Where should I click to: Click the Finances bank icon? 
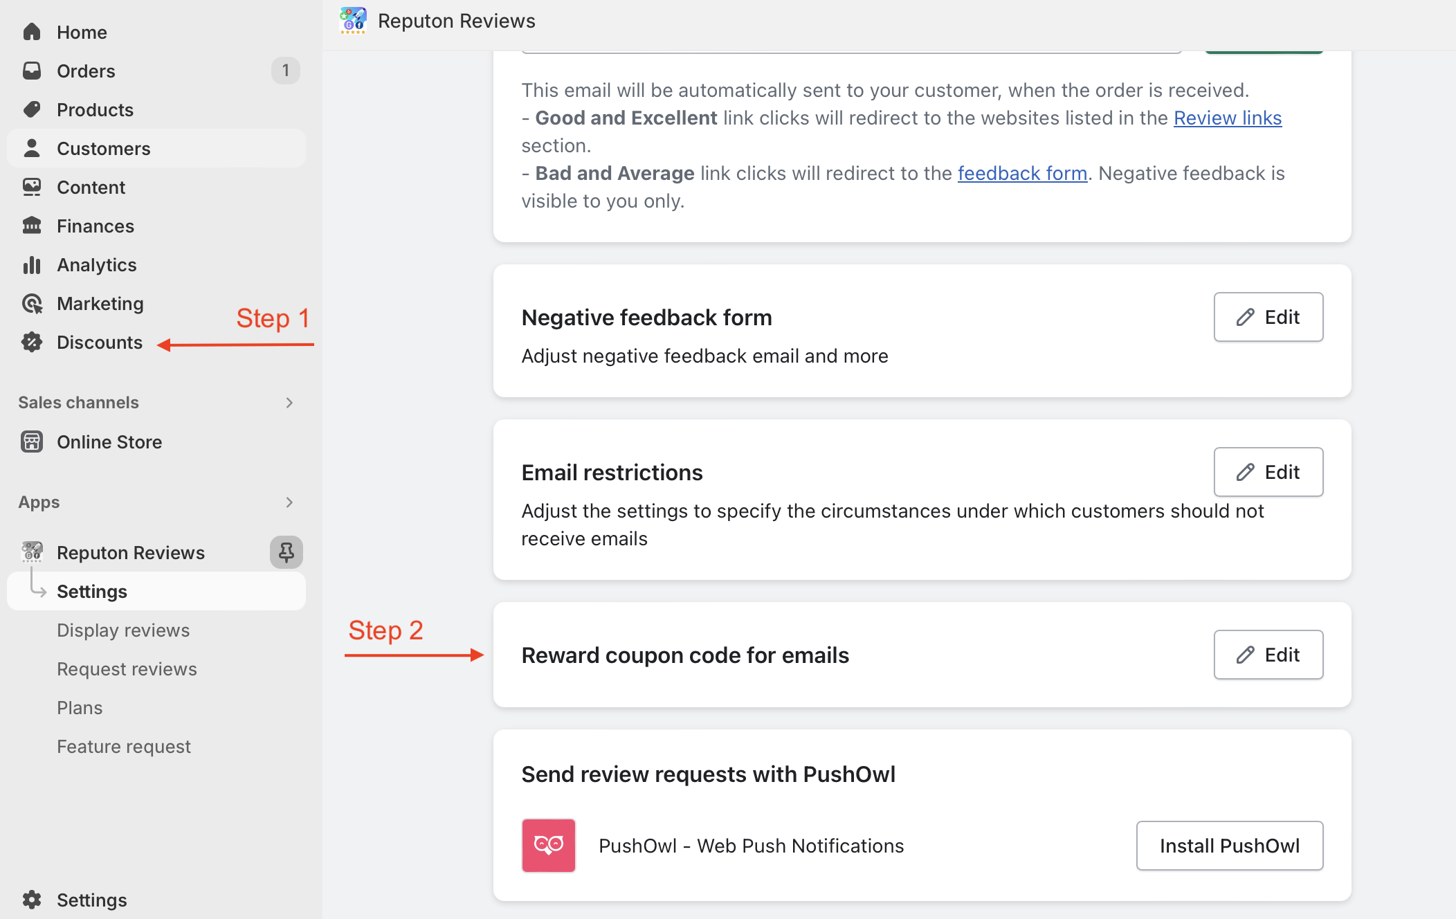(32, 226)
